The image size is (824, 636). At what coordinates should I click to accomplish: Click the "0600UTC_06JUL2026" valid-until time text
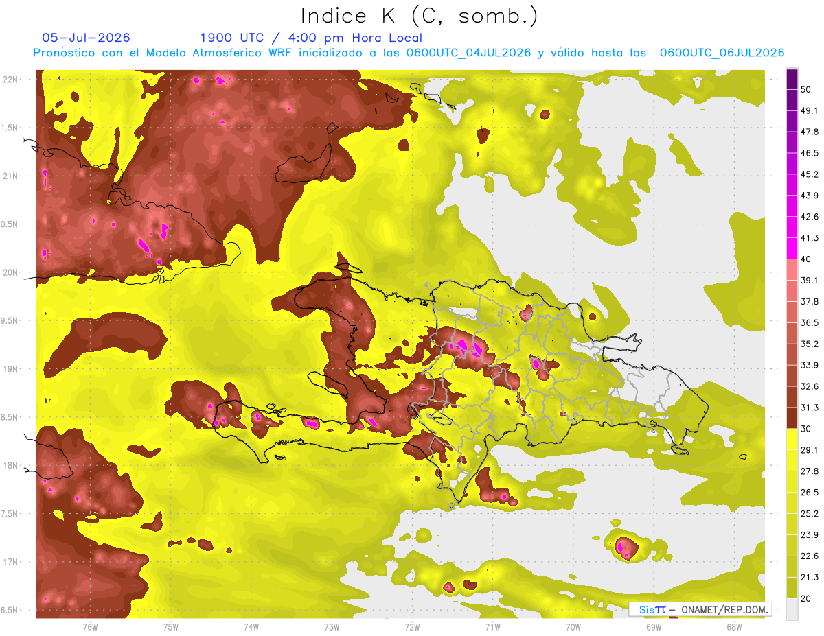pyautogui.click(x=722, y=53)
